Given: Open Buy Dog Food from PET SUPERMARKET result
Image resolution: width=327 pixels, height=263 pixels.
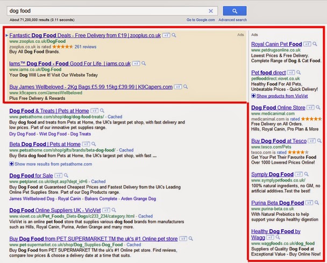Looking at the screenshot, I should coord(94,239).
